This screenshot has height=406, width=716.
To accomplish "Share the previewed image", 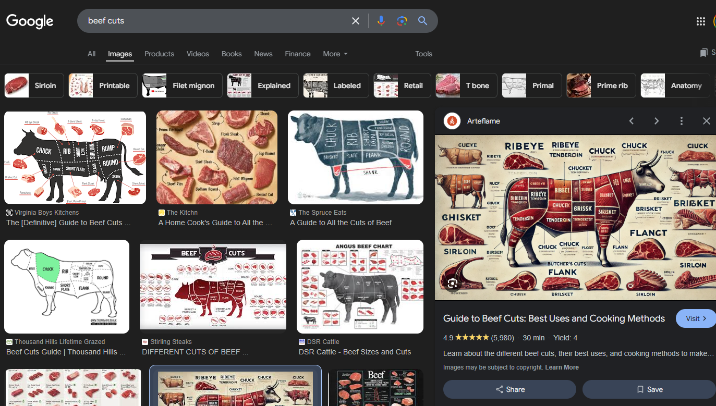I will (509, 389).
